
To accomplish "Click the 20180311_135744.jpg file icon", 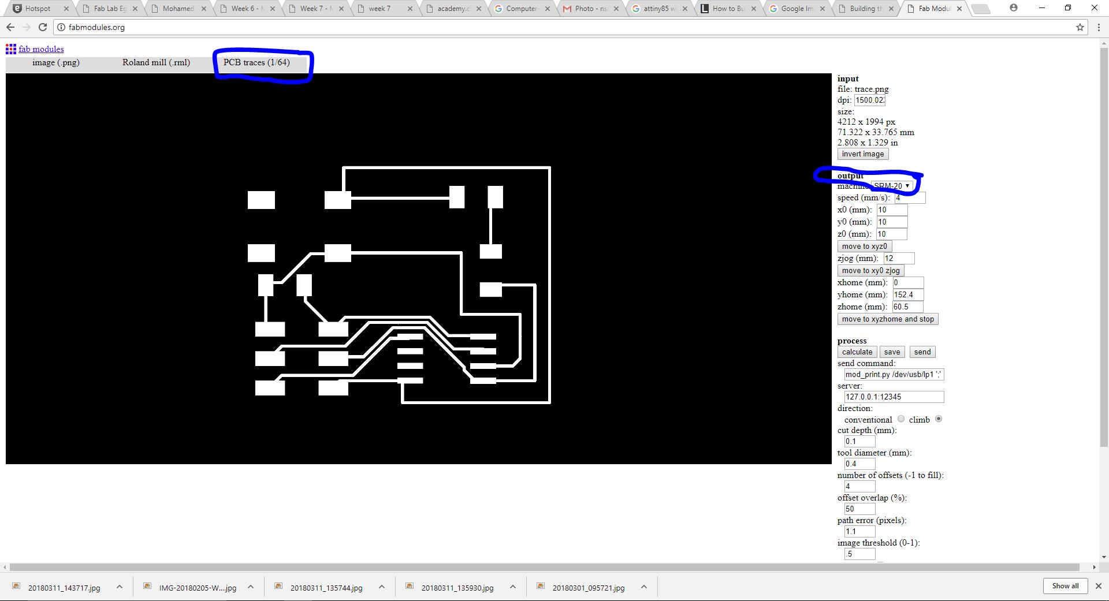I will tap(278, 587).
